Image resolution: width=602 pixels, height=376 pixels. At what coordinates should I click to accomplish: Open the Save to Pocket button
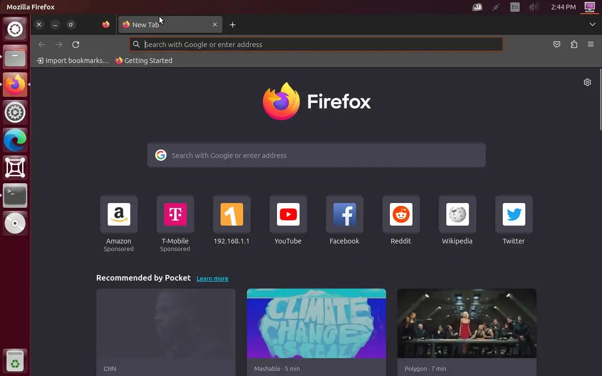[557, 45]
